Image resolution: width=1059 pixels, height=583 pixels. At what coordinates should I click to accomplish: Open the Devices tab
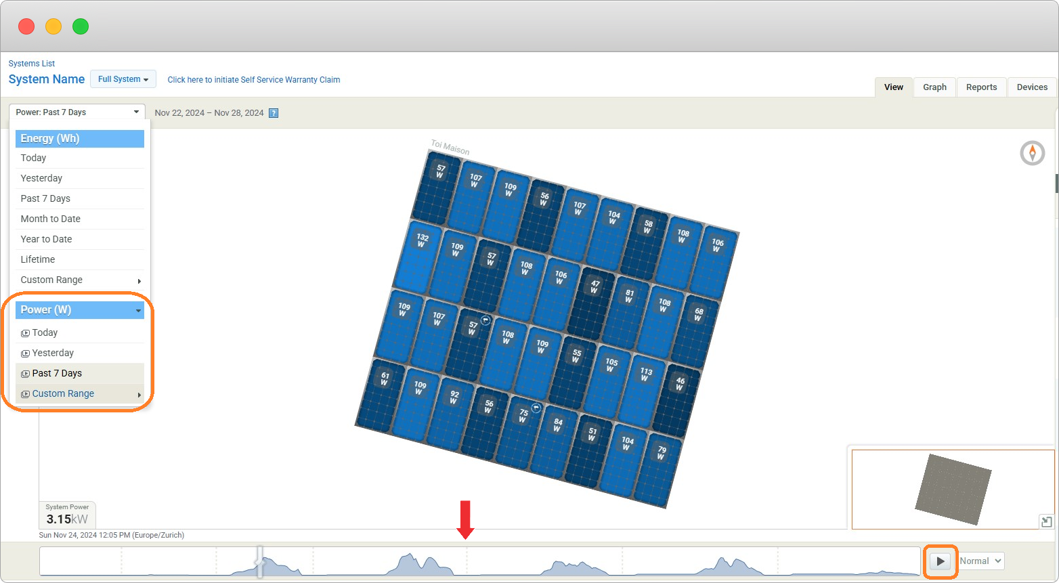1032,87
